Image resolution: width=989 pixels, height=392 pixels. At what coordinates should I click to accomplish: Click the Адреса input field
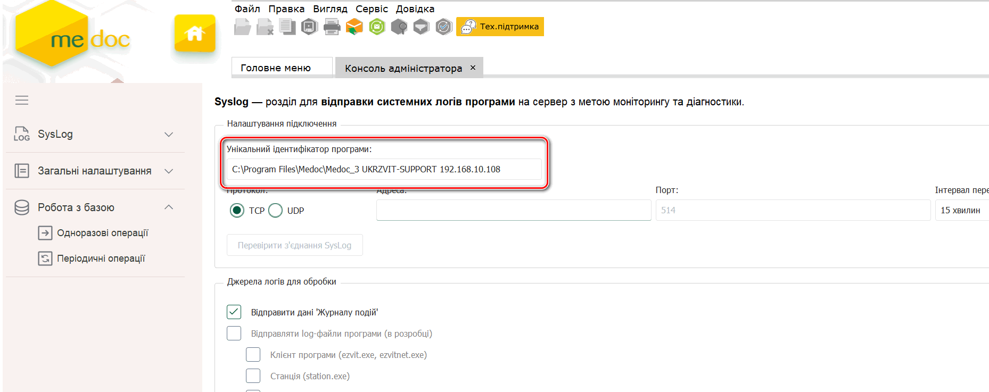tap(513, 210)
